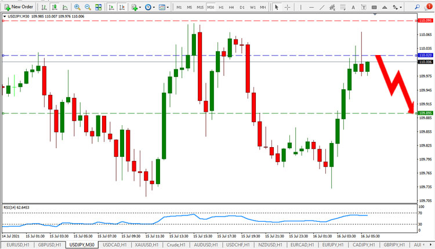The width and height of the screenshot is (435, 249).
Task: Select the horizontal line tool
Action: point(311,7)
